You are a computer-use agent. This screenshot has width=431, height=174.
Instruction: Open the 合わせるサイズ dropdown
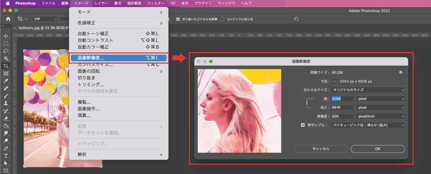tap(368, 90)
